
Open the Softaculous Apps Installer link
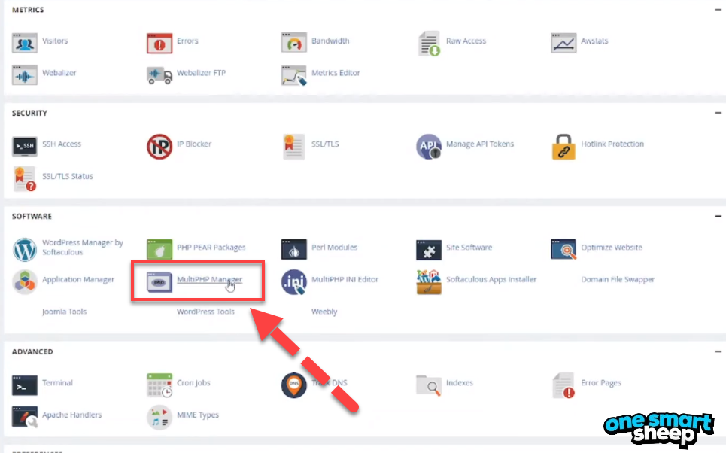pos(491,279)
